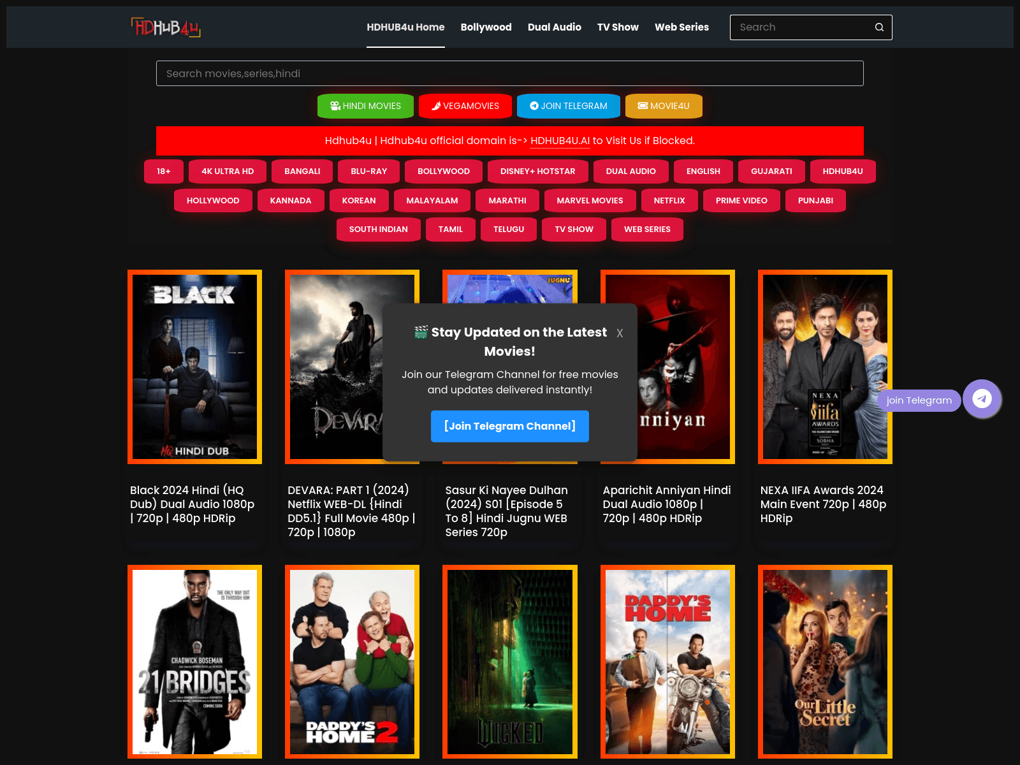Viewport: 1020px width, 765px height.
Task: Open the Web Series menu item
Action: [681, 27]
